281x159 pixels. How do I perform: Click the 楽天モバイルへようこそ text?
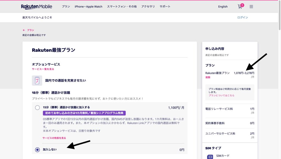pyautogui.click(x=37, y=17)
